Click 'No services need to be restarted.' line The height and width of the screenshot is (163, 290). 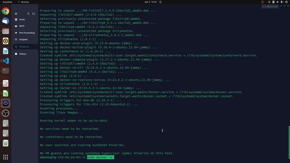click(70, 129)
